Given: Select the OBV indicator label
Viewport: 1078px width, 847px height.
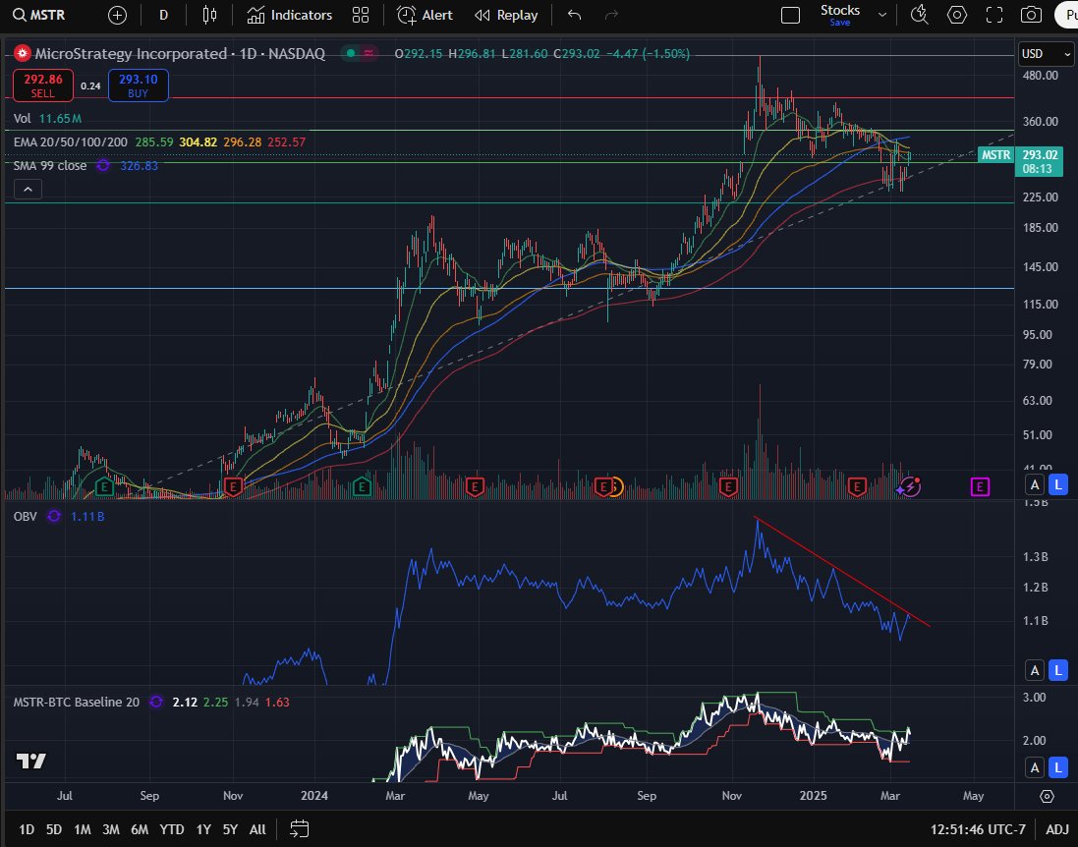Looking at the screenshot, I should click(x=26, y=516).
